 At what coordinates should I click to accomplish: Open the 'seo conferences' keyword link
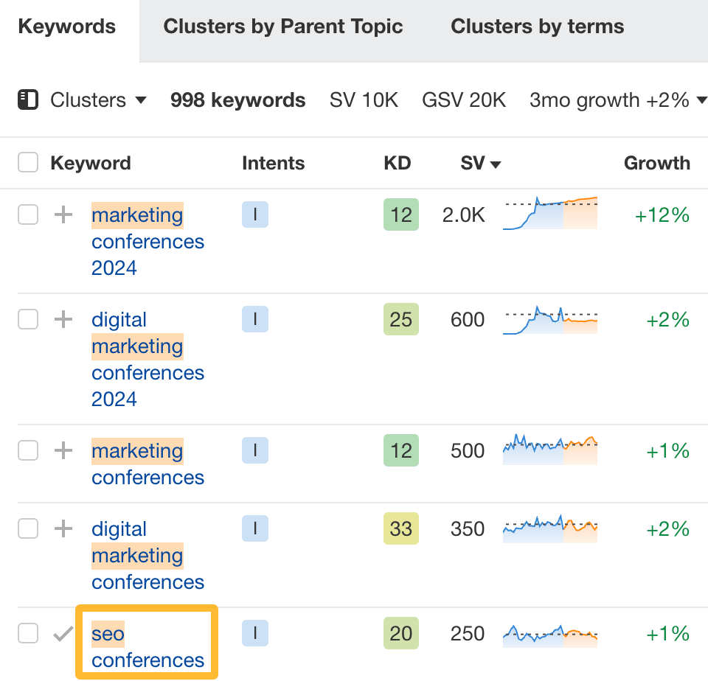point(139,646)
